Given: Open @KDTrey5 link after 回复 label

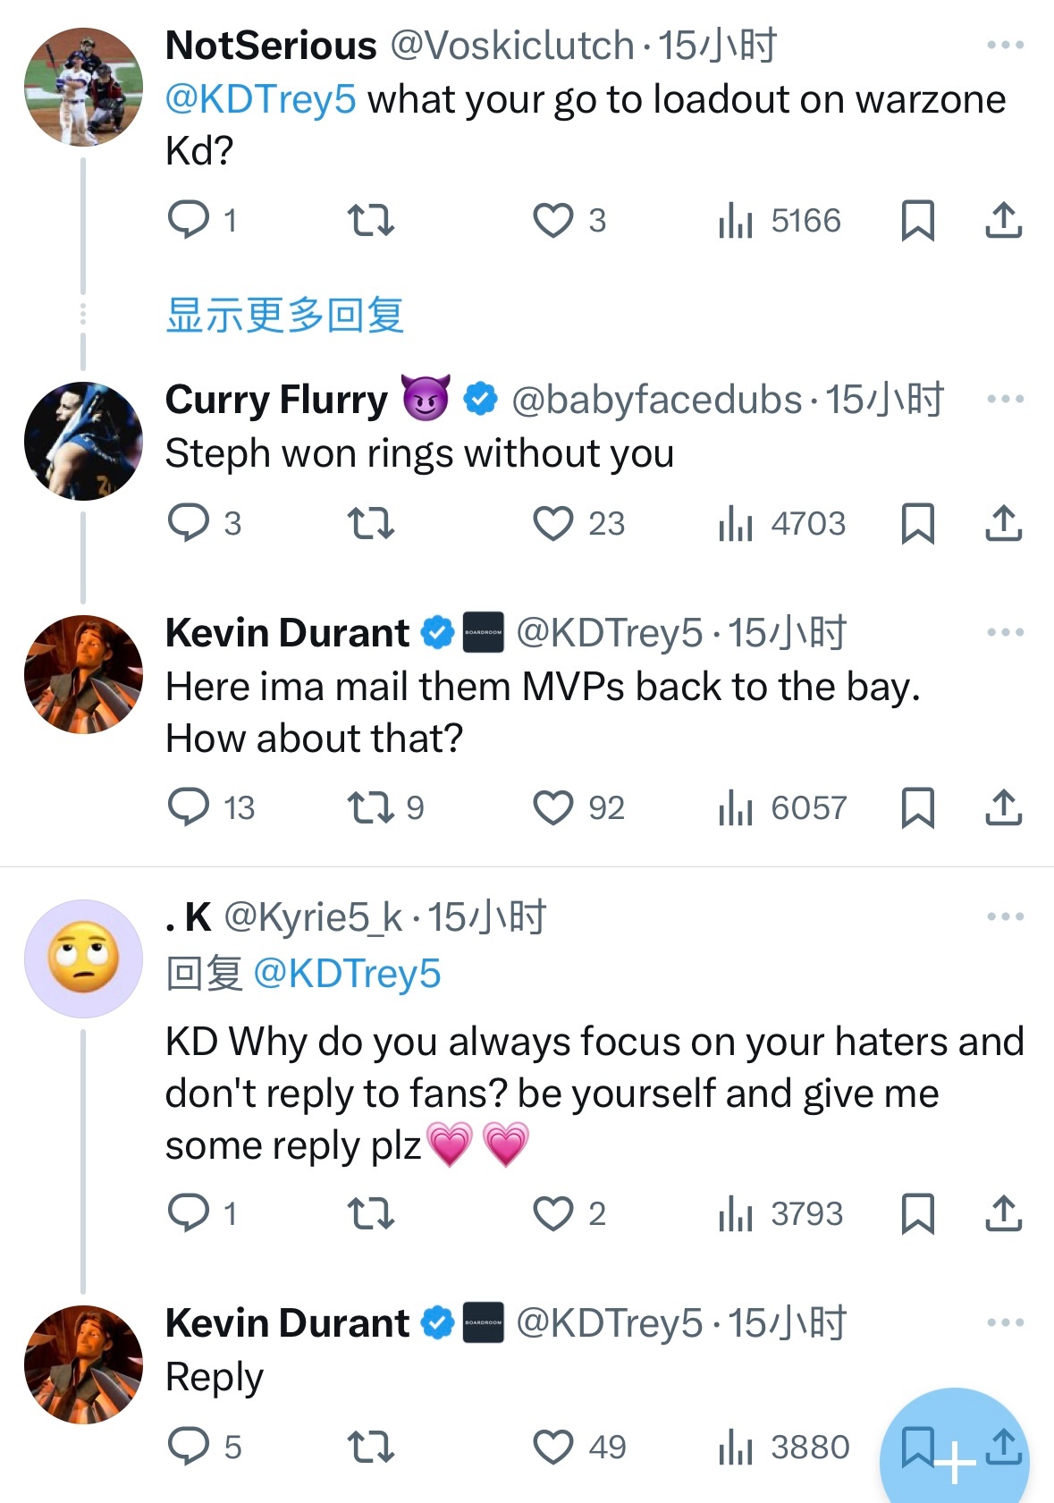Looking at the screenshot, I should (348, 974).
